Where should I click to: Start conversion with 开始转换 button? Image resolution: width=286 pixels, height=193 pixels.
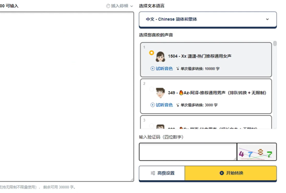tap(231, 173)
